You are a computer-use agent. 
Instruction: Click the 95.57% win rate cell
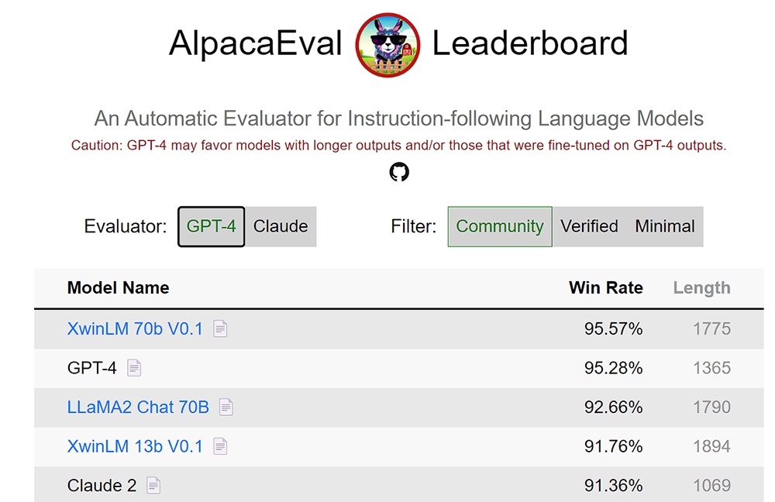613,329
